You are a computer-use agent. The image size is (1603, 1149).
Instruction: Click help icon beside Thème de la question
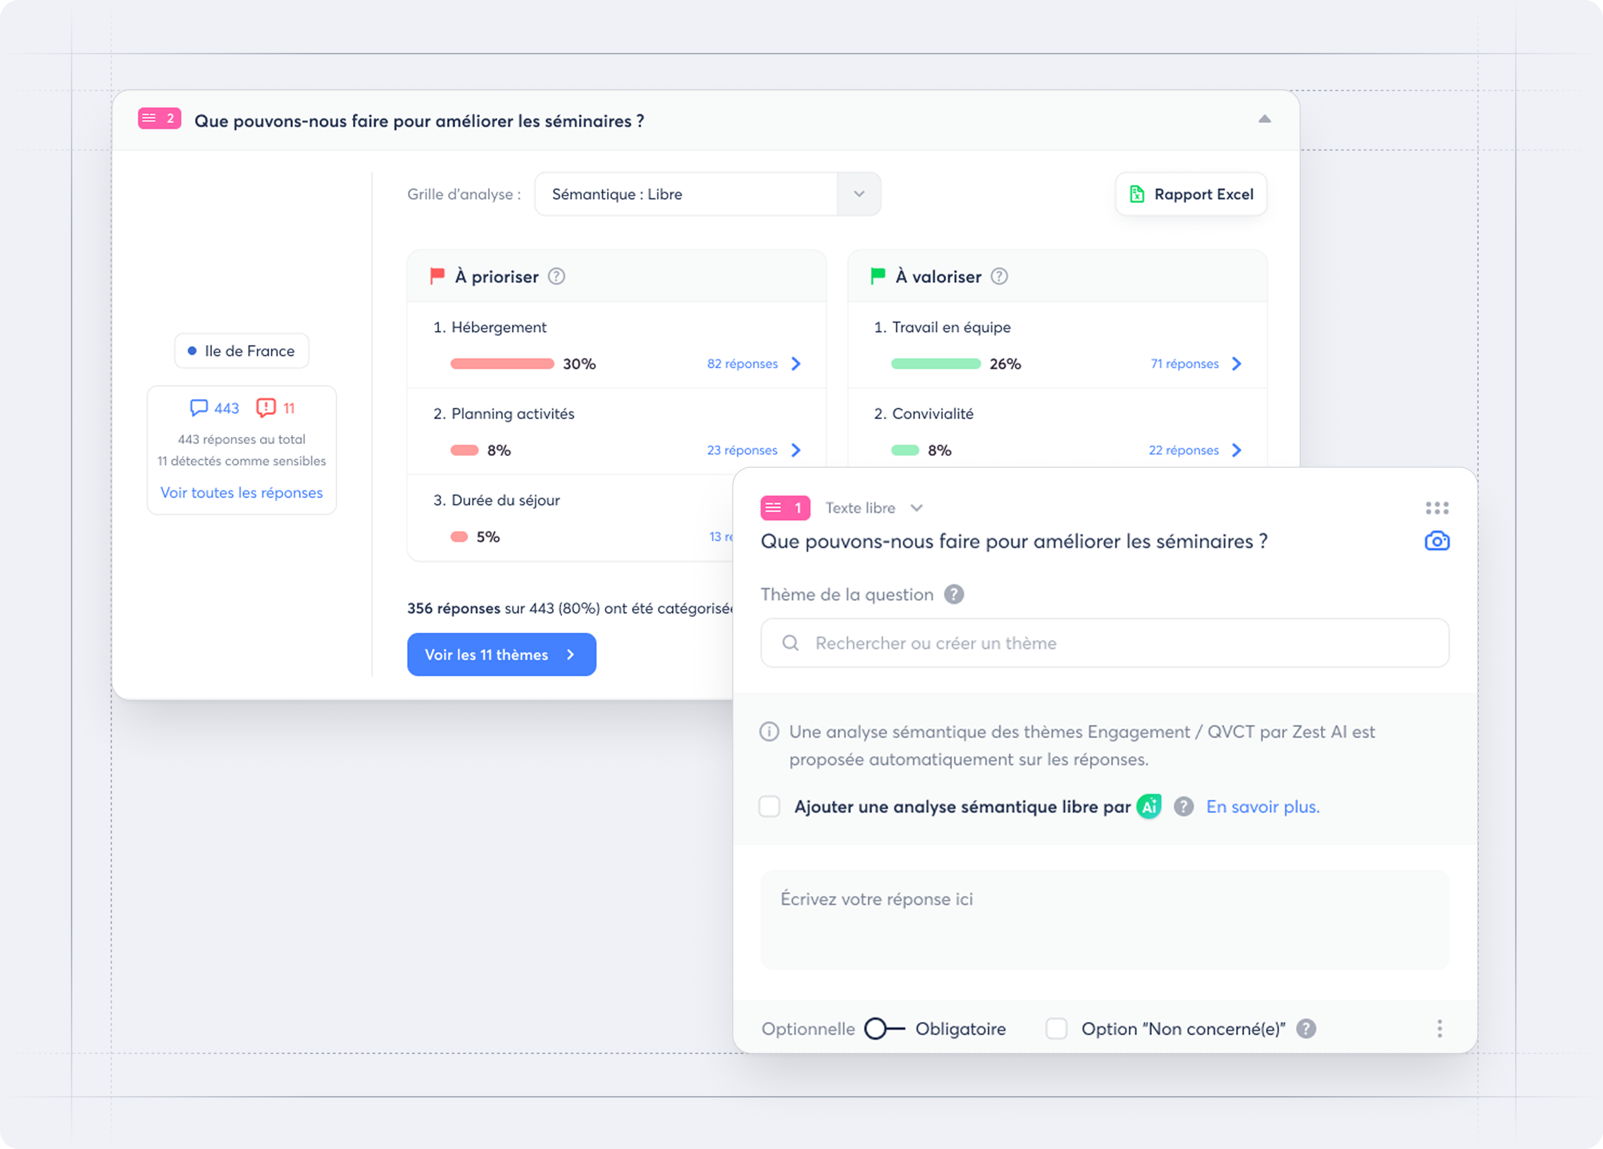954,594
